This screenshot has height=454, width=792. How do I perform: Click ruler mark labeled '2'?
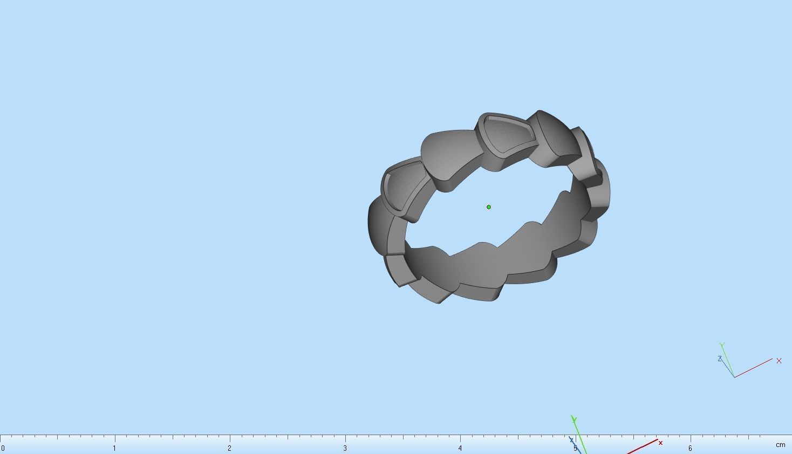[230, 448]
